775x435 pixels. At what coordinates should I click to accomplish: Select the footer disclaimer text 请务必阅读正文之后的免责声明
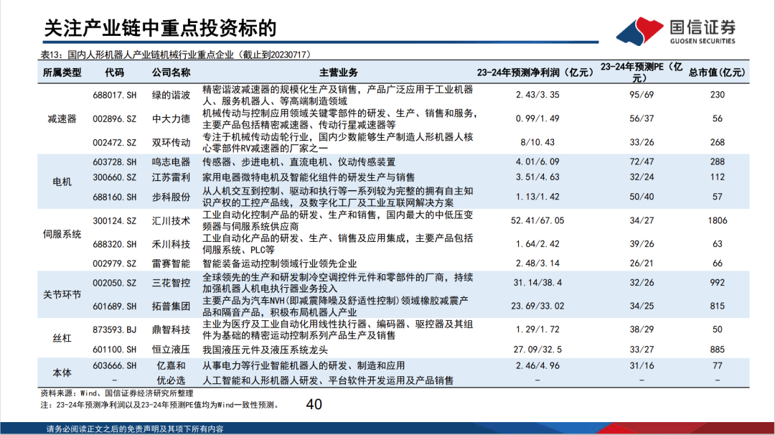[134, 429]
